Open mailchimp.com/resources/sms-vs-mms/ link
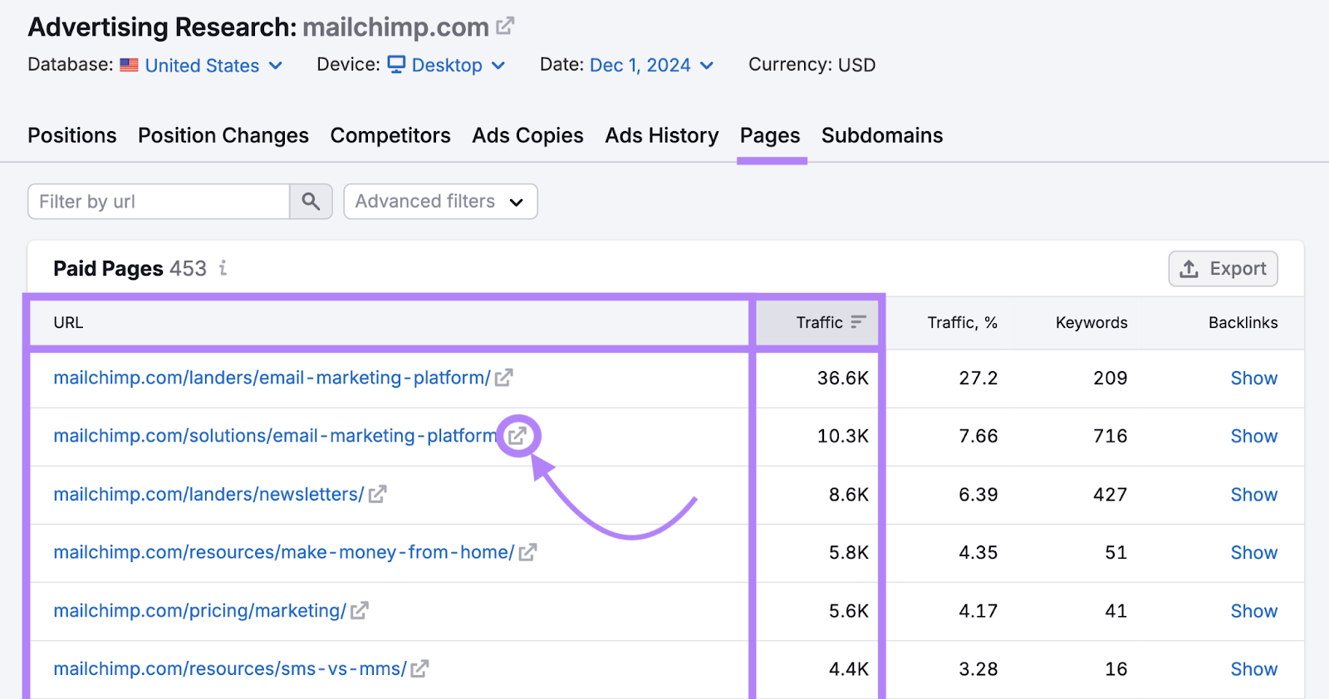This screenshot has width=1329, height=699. point(230,668)
